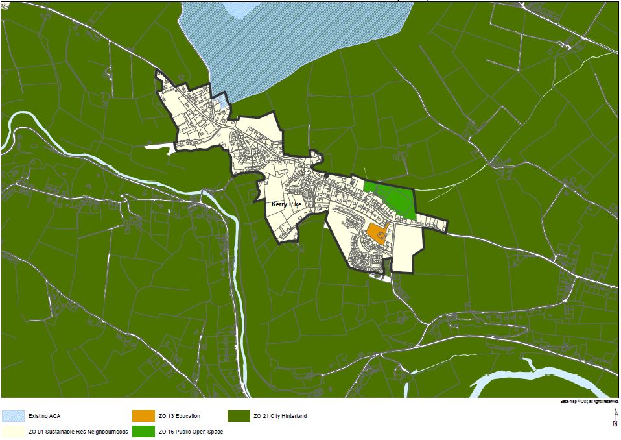Click the "ZO 13 Education" legend text
The image size is (621, 440).
pyautogui.click(x=179, y=416)
